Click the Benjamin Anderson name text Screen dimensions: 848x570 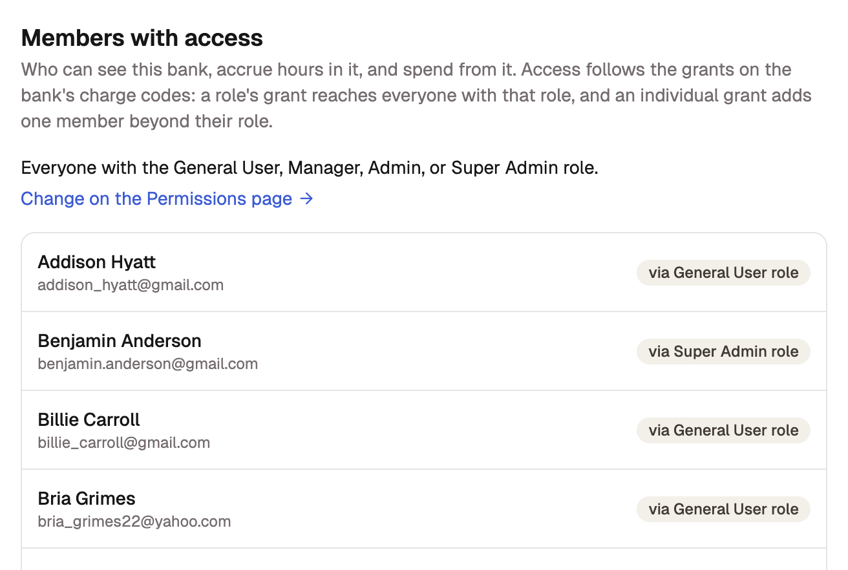tap(120, 341)
